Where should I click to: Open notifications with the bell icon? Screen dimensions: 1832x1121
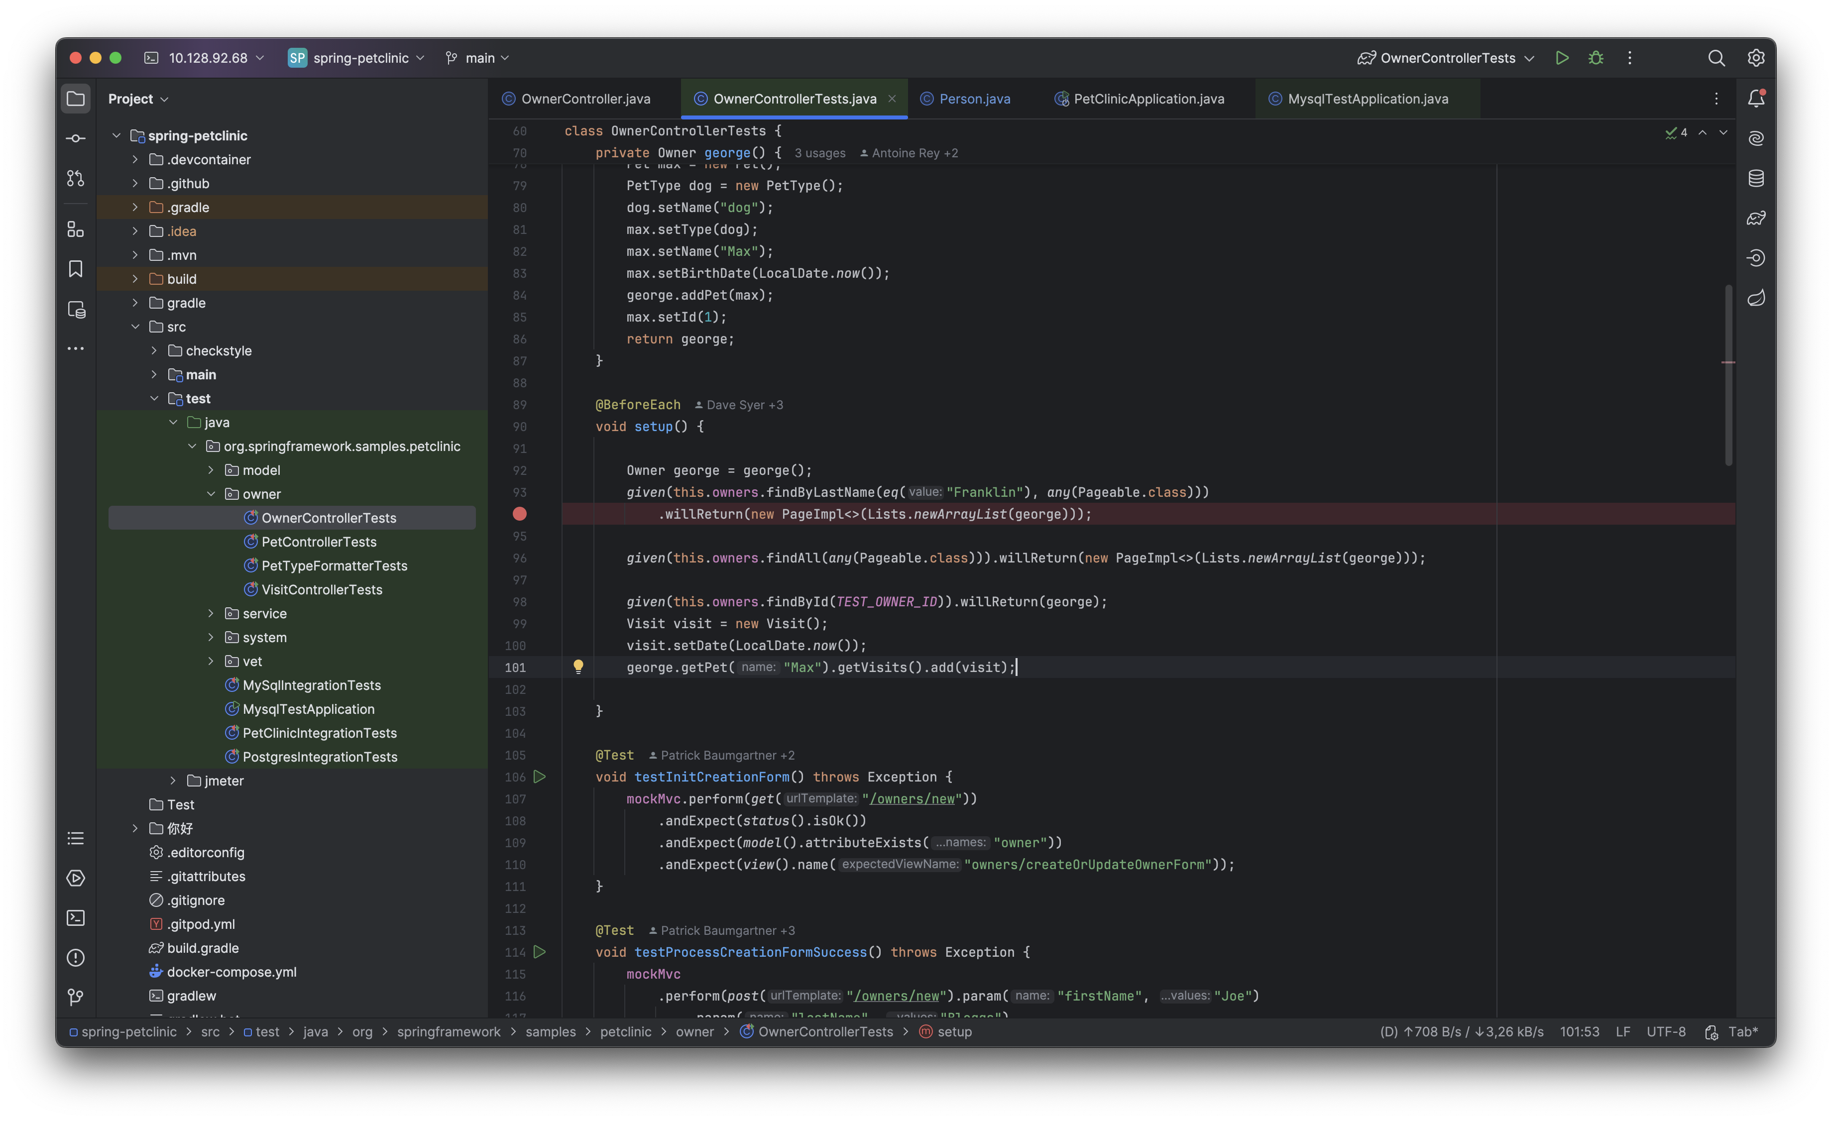pyautogui.click(x=1756, y=98)
